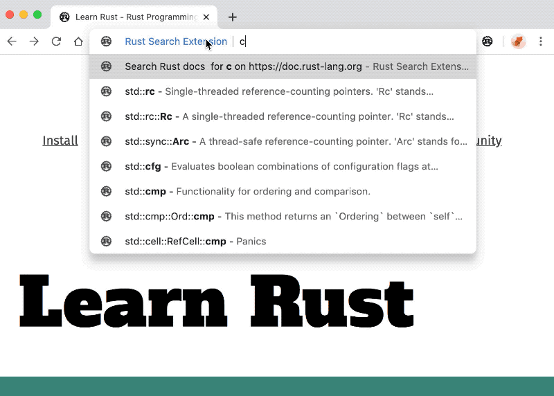Viewport: 554px width, 396px height.
Task: Click the Rust icon beside std::rc::Rc row
Action: pyautogui.click(x=106, y=116)
